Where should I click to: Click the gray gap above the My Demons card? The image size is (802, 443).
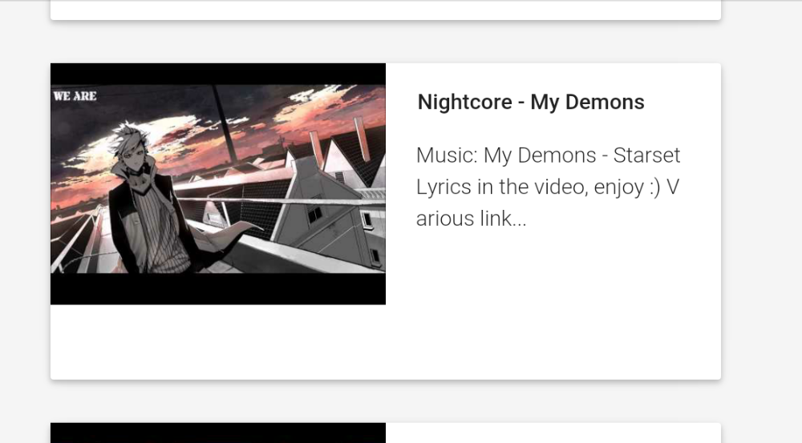pyautogui.click(x=386, y=42)
